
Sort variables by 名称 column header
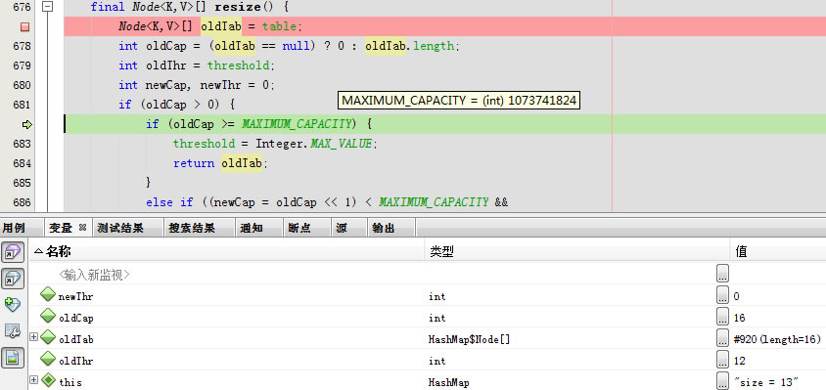[x=227, y=251]
